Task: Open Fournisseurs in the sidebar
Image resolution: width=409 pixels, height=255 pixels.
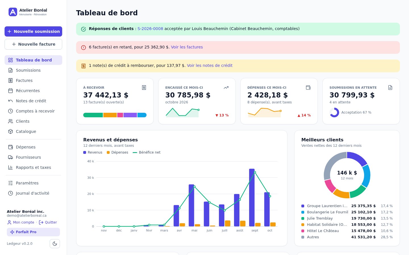Action: pyautogui.click(x=33, y=157)
